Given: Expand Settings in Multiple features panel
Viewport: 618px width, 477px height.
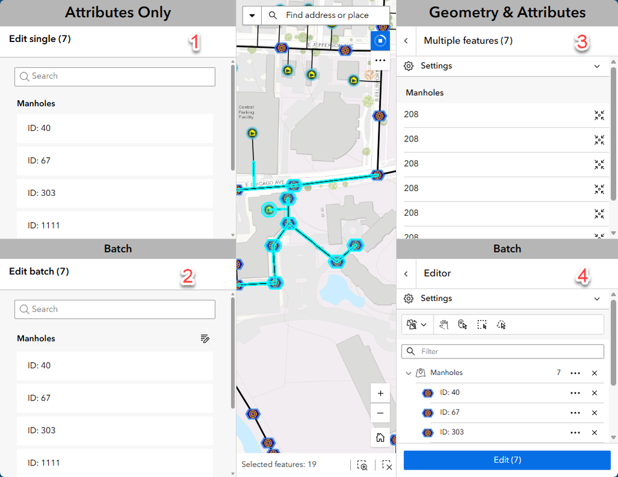Looking at the screenshot, I should 597,66.
